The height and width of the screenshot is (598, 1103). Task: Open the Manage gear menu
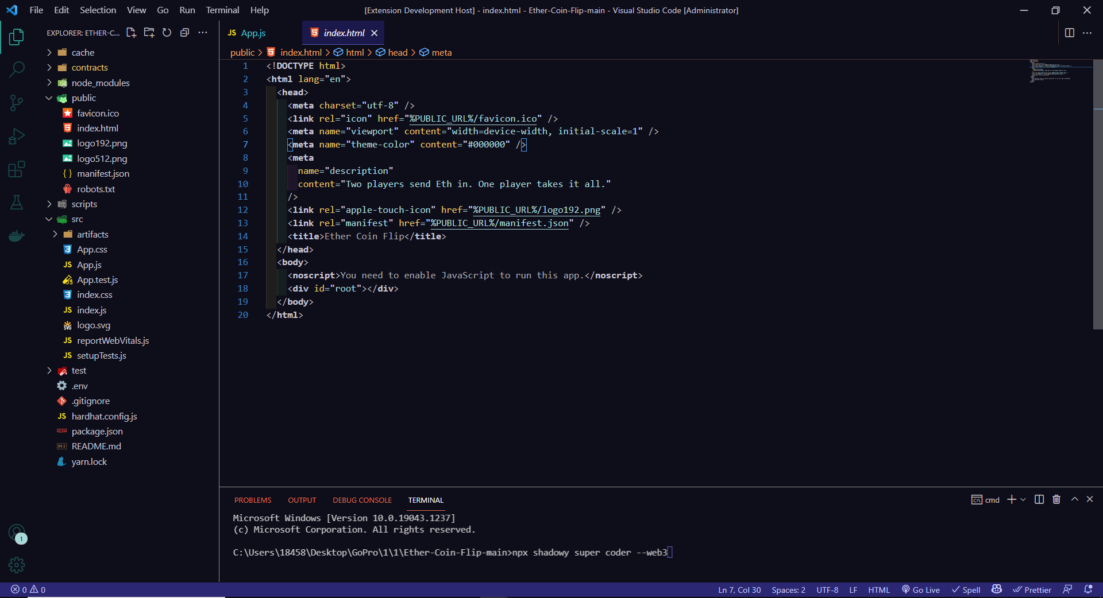tap(17, 565)
